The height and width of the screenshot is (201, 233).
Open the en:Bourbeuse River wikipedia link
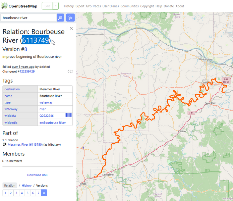[x=53, y=123]
